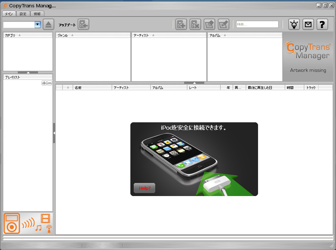Click the 検索 search input field
Image resolution: width=336 pixels, height=250 pixels.
(x=257, y=24)
